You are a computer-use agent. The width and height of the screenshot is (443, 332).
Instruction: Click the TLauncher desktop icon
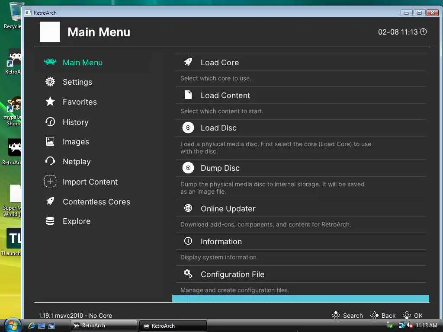coord(13,241)
